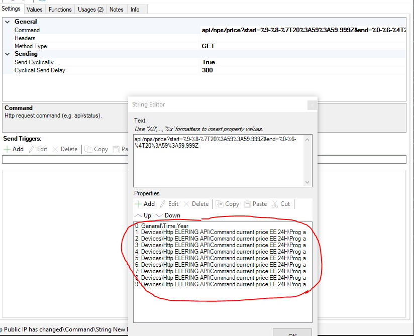Open the Usages (2) tab
This screenshot has height=336, width=414.
90,10
